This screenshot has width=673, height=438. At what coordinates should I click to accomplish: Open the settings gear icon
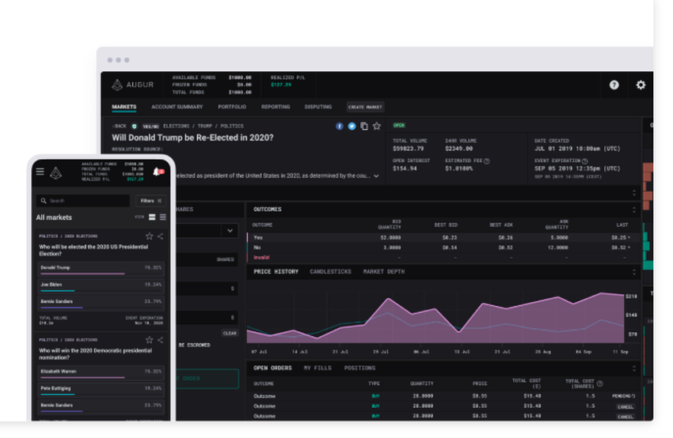(x=641, y=85)
